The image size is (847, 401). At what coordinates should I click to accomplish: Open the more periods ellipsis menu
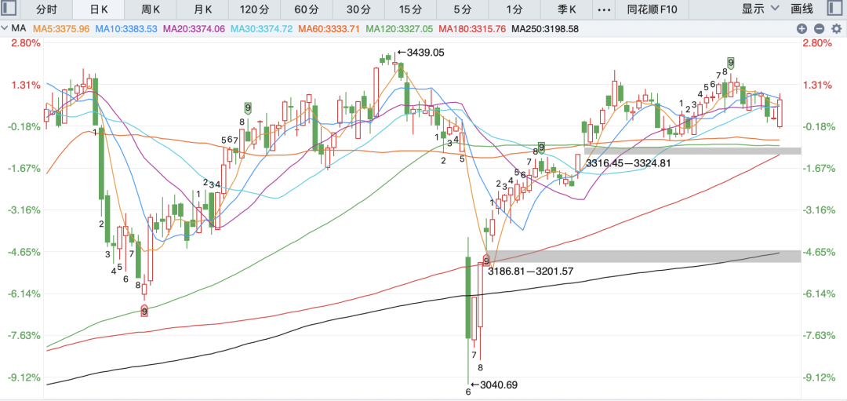click(603, 9)
